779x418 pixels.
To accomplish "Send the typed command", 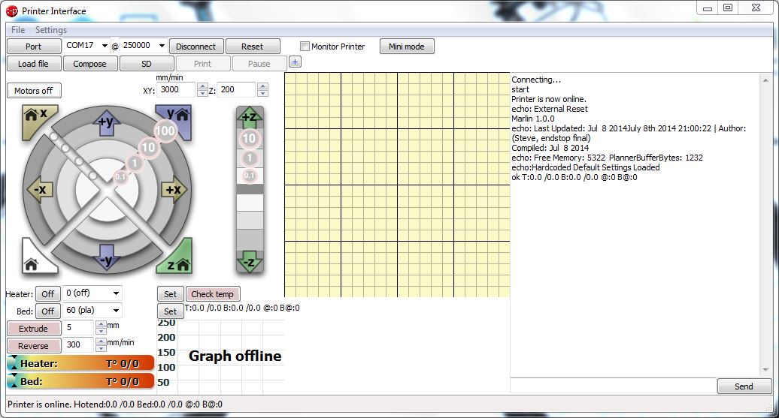I will (x=744, y=386).
